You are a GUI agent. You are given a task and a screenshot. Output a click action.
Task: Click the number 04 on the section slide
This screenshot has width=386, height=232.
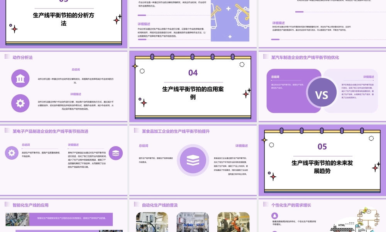193,73
